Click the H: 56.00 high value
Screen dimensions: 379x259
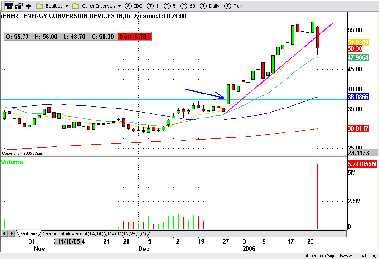46,37
